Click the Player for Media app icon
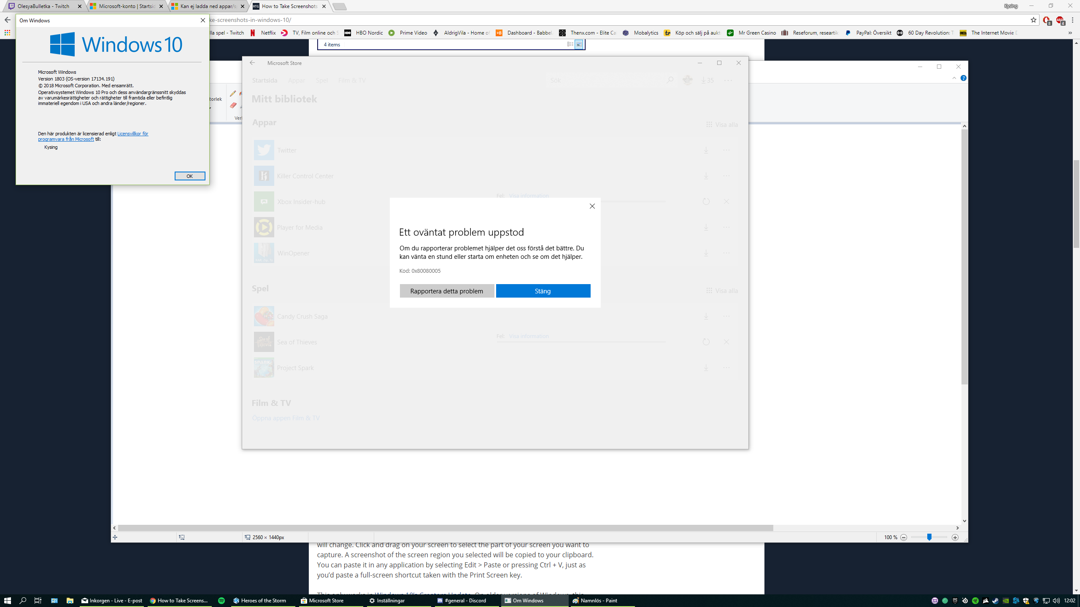1080x607 pixels. click(264, 227)
